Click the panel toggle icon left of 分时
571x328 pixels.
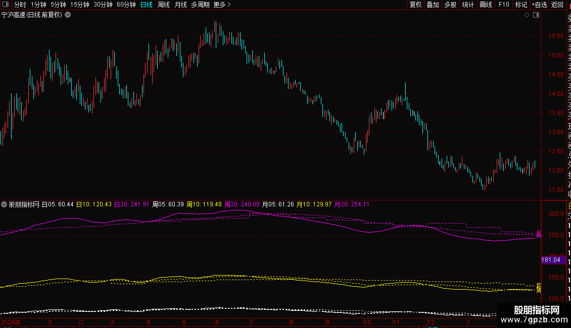(x=6, y=5)
